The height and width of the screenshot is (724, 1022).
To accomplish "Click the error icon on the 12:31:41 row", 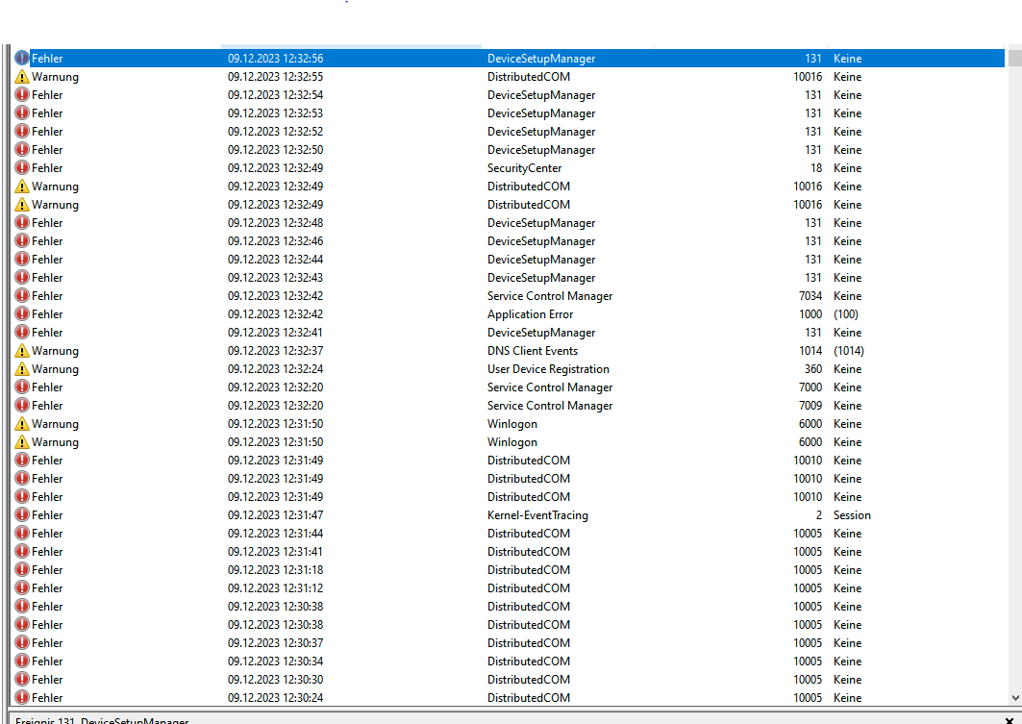I will tap(21, 551).
